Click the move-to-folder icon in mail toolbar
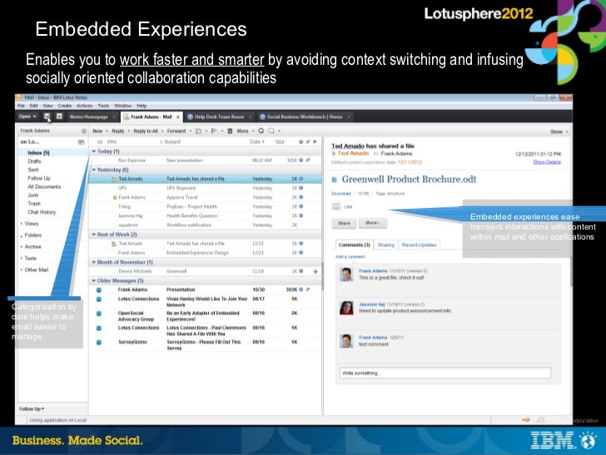This screenshot has height=455, width=606. pyautogui.click(x=199, y=131)
